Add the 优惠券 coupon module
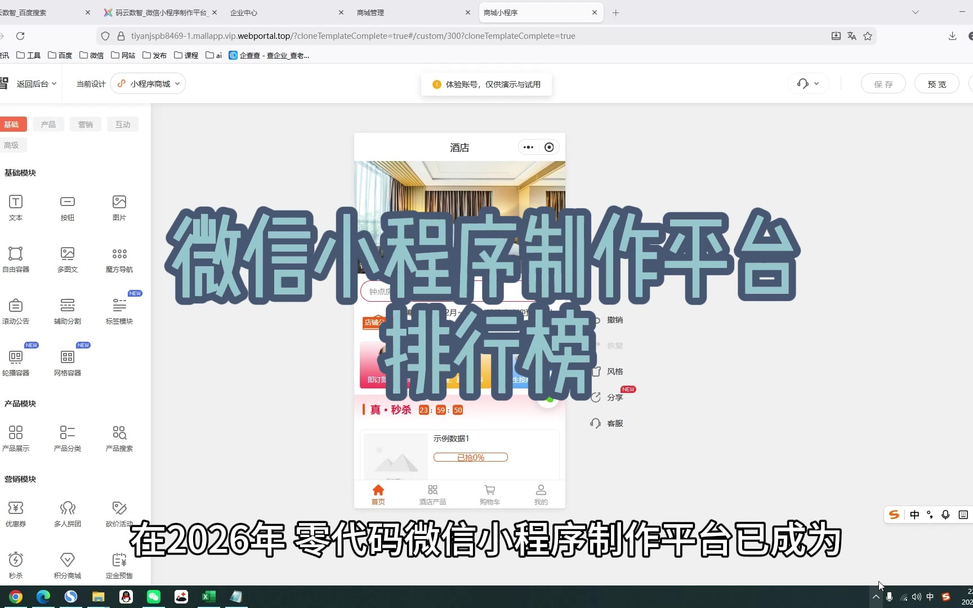Image resolution: width=973 pixels, height=608 pixels. [16, 514]
